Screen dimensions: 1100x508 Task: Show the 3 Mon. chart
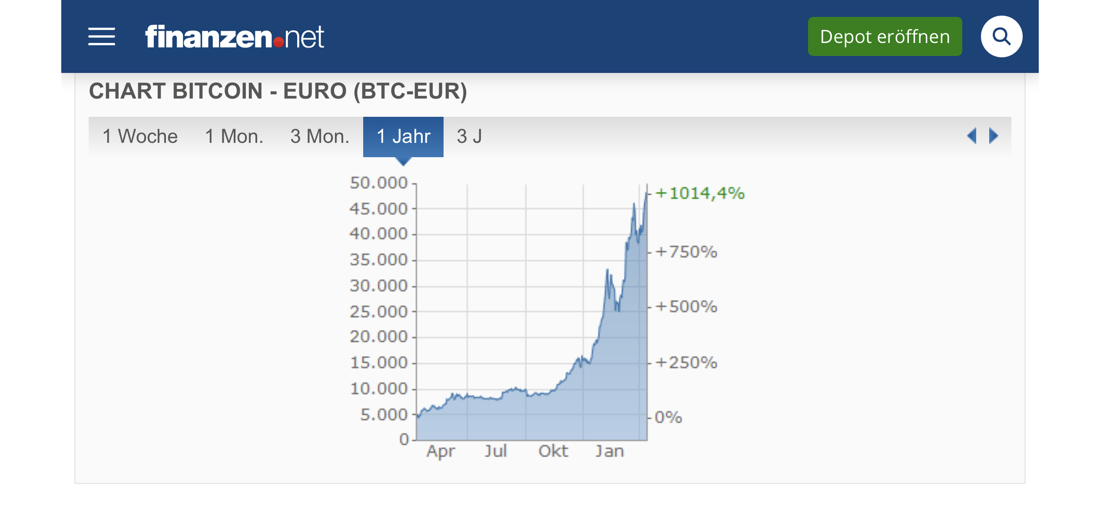[320, 136]
